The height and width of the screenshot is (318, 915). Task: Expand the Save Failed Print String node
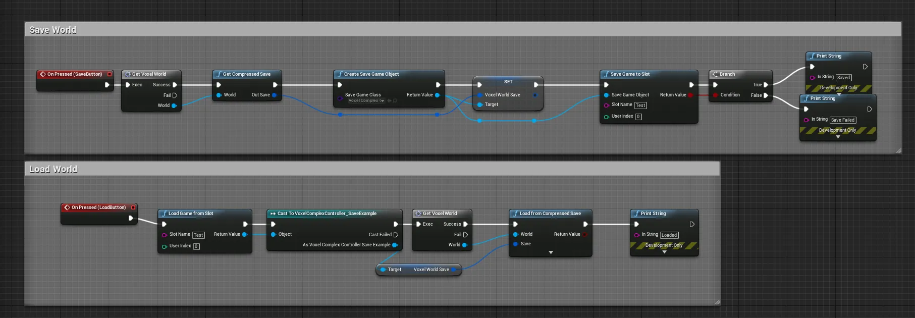click(838, 137)
